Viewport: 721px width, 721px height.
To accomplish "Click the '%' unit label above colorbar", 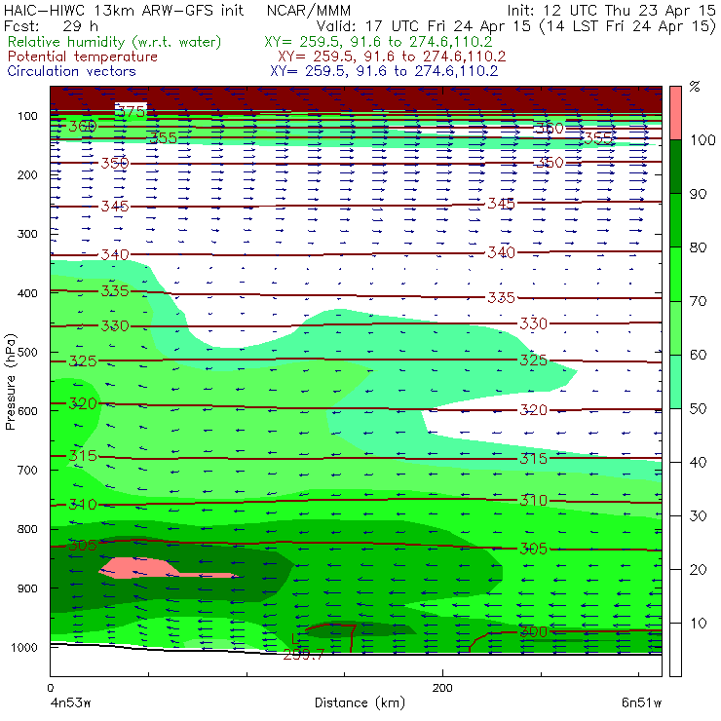I will pyautogui.click(x=695, y=87).
